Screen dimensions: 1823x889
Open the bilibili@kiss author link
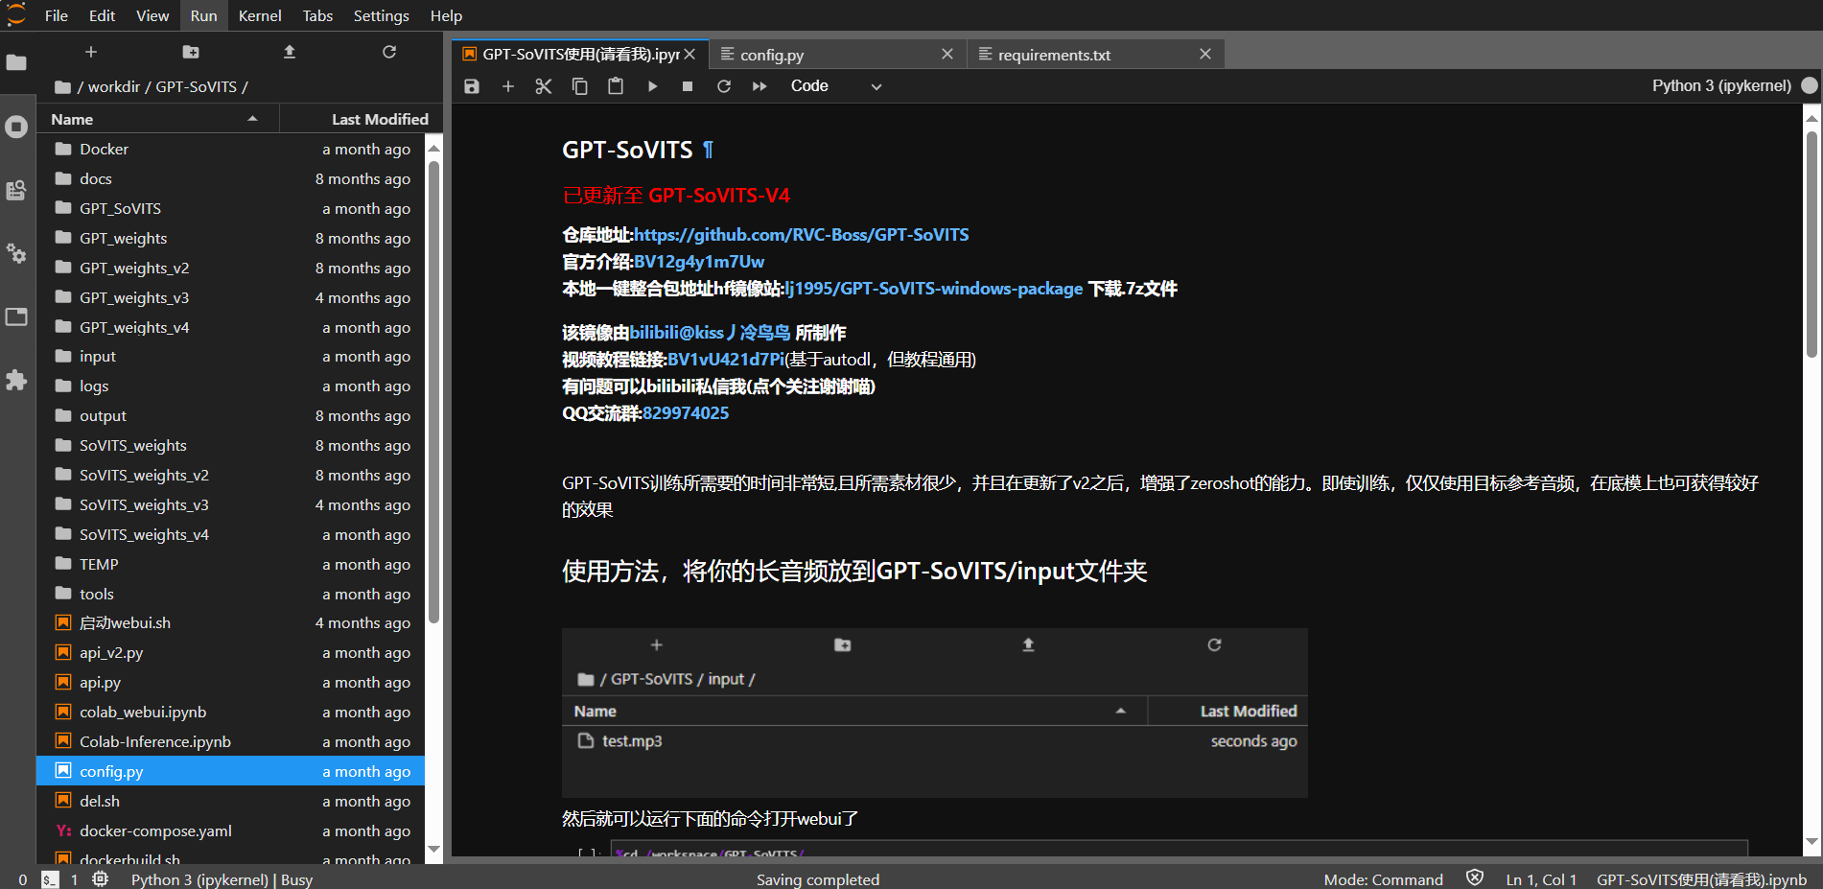click(x=711, y=333)
